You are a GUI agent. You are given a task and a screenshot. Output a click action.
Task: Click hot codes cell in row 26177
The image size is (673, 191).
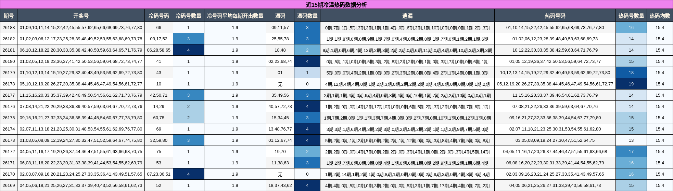(x=555, y=95)
